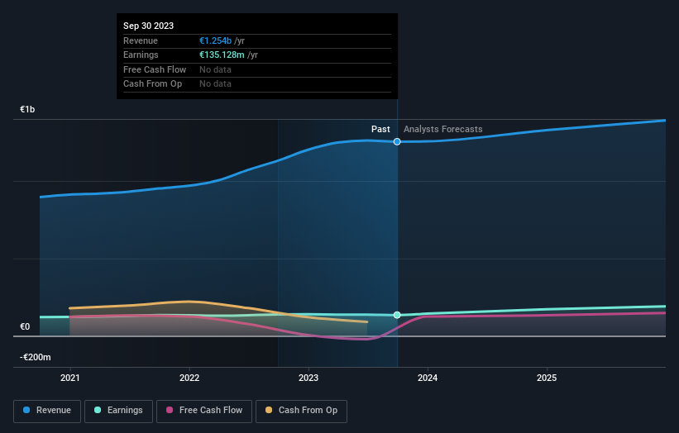Screen dimensions: 679x433
Task: Click the Revenue data point marker on chart
Action: [397, 142]
